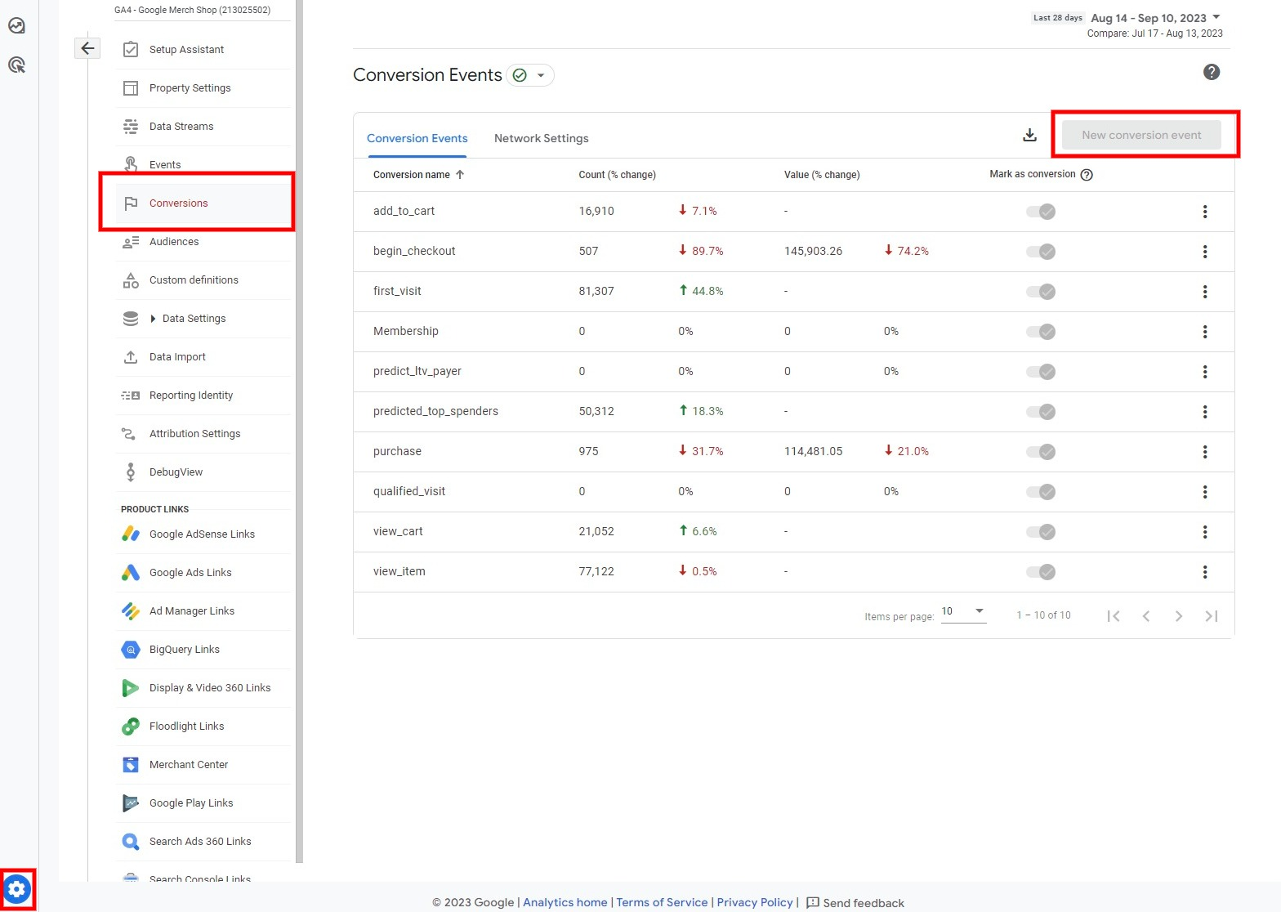Click the Google Play Links logo
The width and height of the screenshot is (1281, 912).
coord(131,803)
